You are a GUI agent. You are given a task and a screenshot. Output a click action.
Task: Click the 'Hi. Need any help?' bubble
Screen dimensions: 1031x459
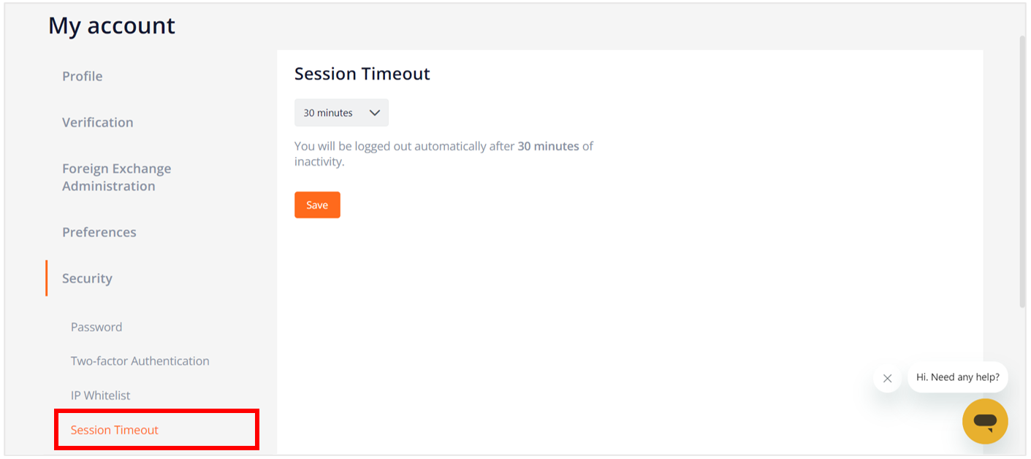958,377
